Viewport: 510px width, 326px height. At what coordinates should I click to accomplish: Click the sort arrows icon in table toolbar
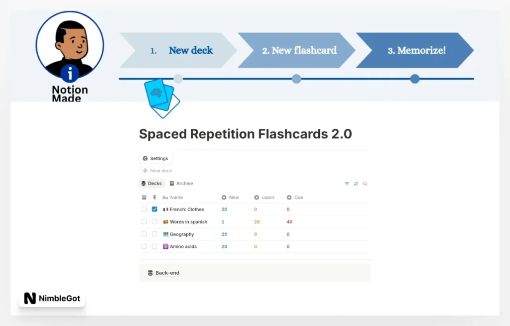[356, 184]
